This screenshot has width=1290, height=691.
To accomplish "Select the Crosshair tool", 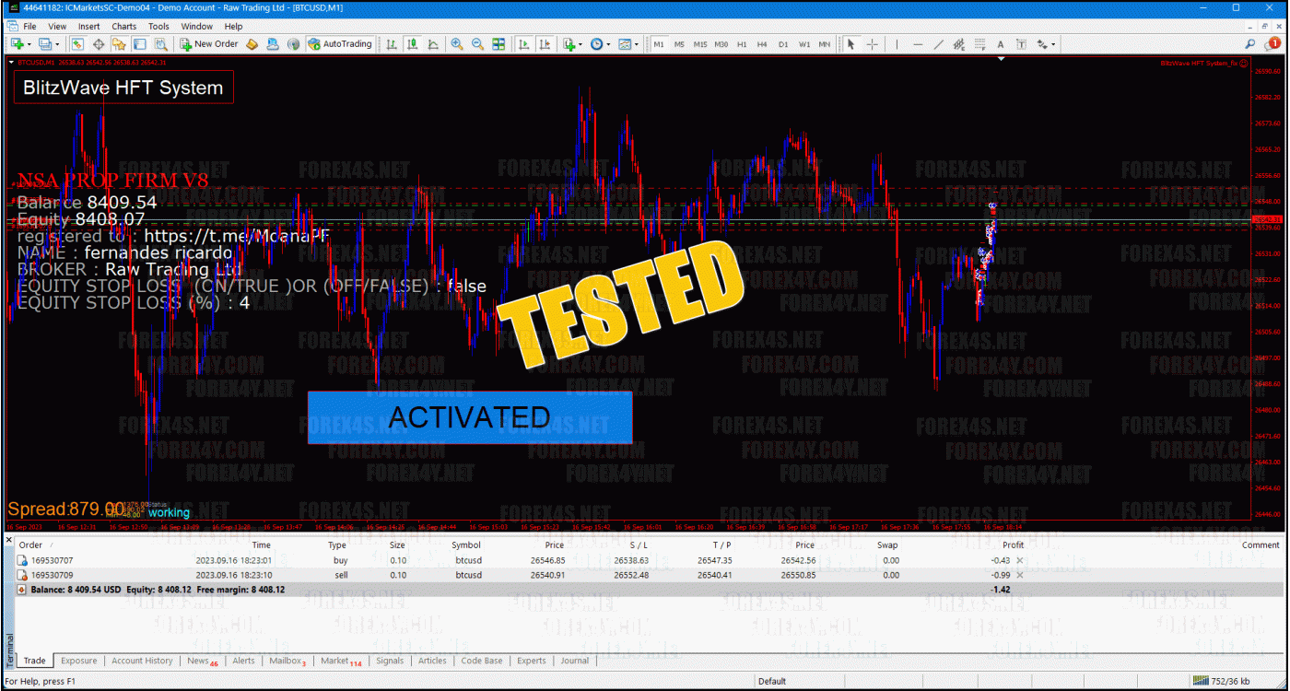I will [872, 43].
